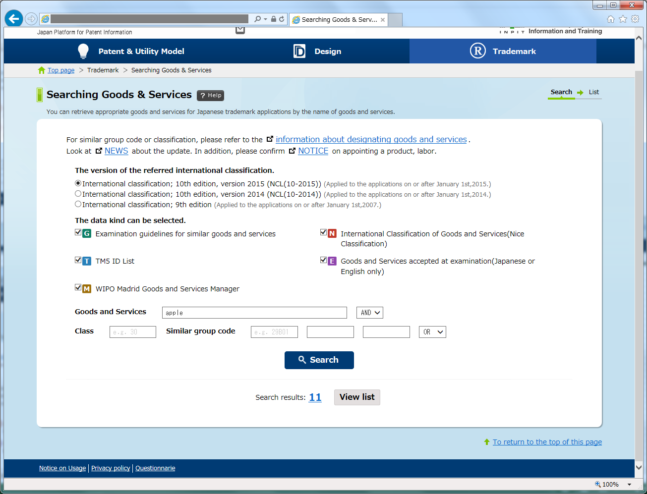
Task: Uncheck WIPO Madrid Goods and Services Manager
Action: (78, 287)
